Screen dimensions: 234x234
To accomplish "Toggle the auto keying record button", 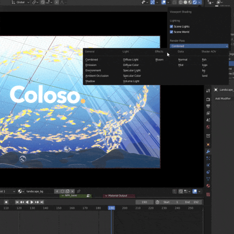I will [x=6, y=202].
